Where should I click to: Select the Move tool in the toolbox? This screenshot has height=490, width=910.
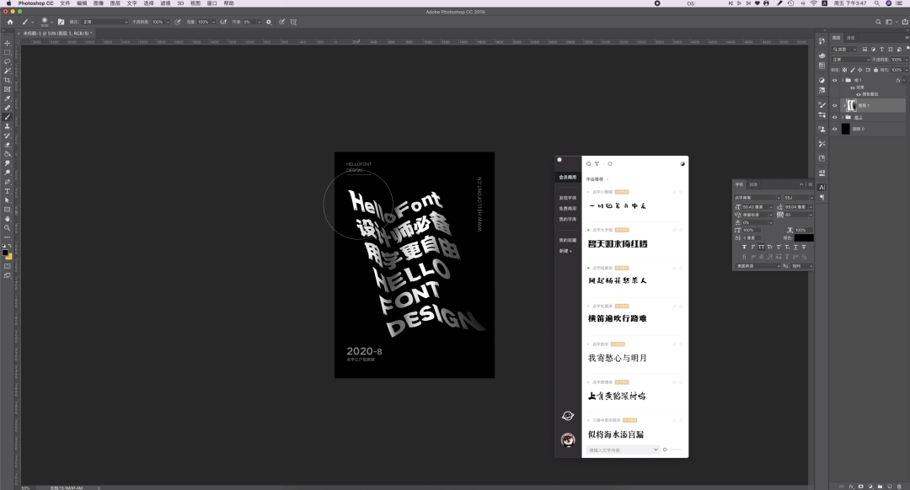click(8, 43)
